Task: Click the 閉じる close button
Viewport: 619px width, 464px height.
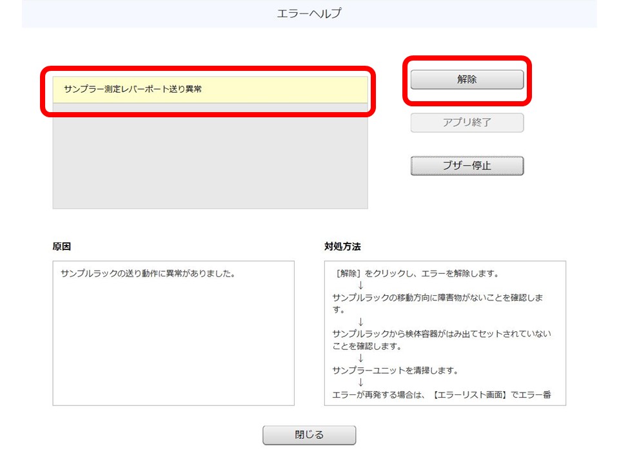Action: 308,435
